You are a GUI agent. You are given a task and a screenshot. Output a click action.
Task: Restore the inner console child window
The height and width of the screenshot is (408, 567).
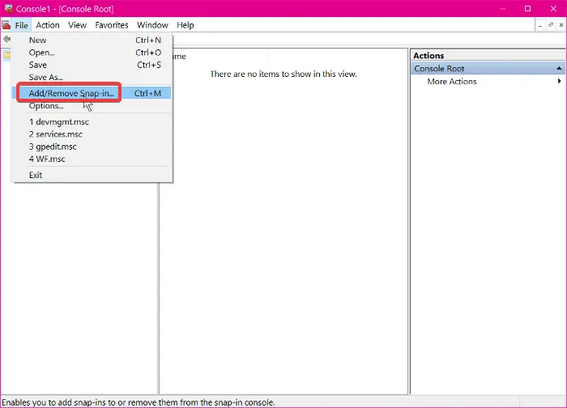550,25
